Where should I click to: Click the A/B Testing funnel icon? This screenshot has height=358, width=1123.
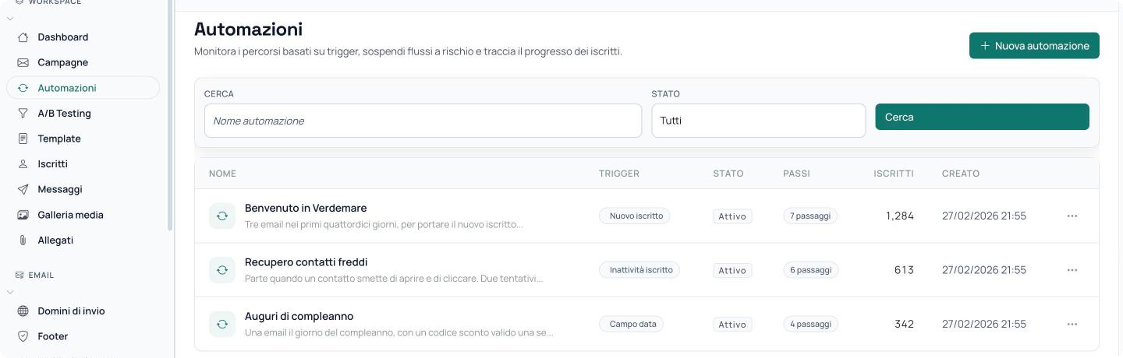pos(23,114)
